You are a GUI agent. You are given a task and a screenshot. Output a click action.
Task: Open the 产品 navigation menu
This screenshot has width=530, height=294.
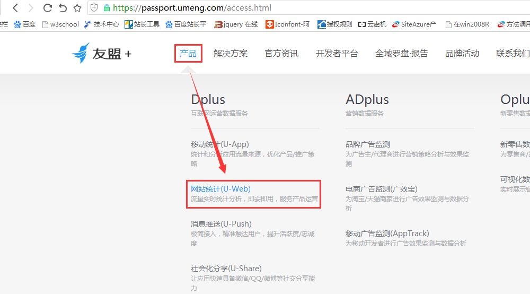click(x=188, y=54)
